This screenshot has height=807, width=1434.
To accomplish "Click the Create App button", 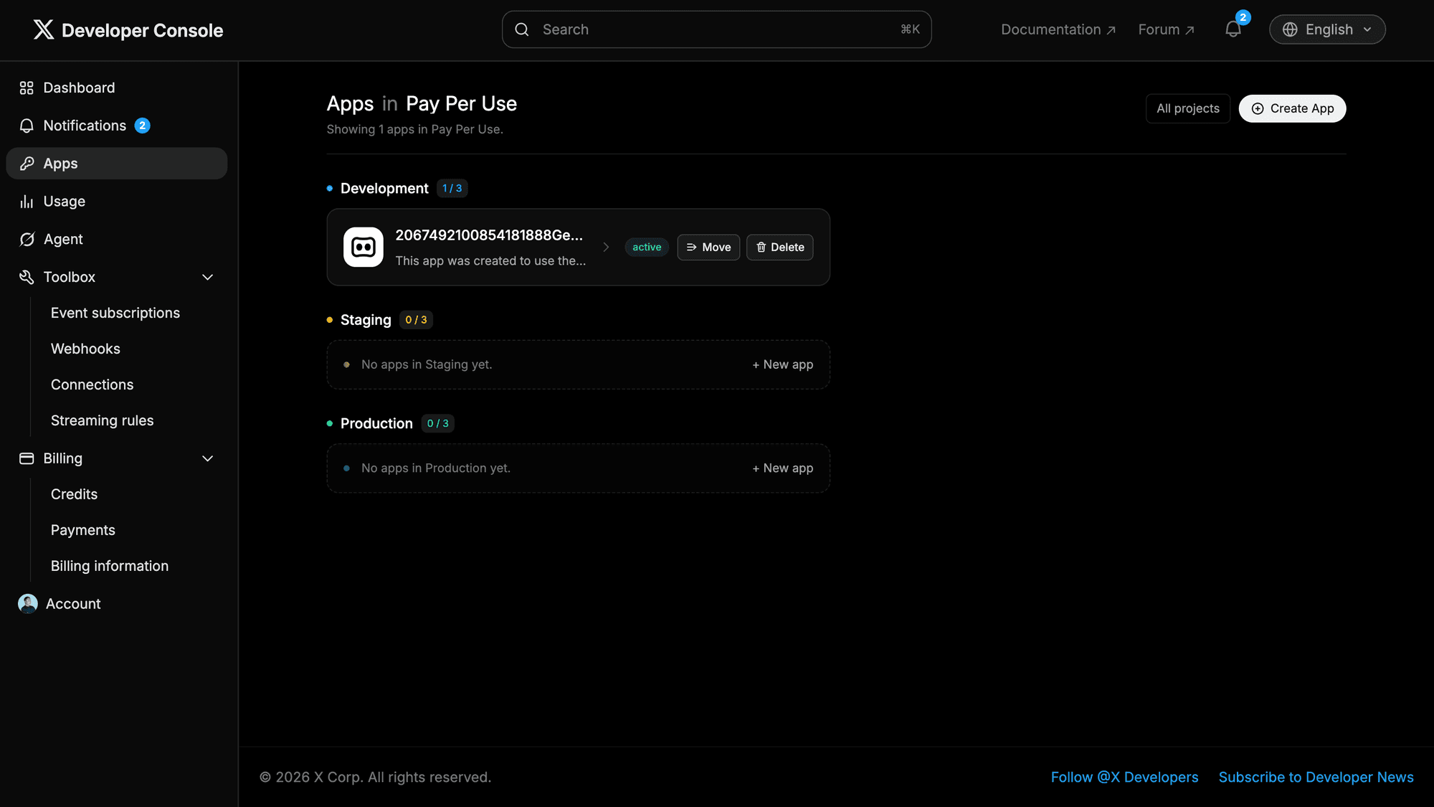I will 1292,108.
